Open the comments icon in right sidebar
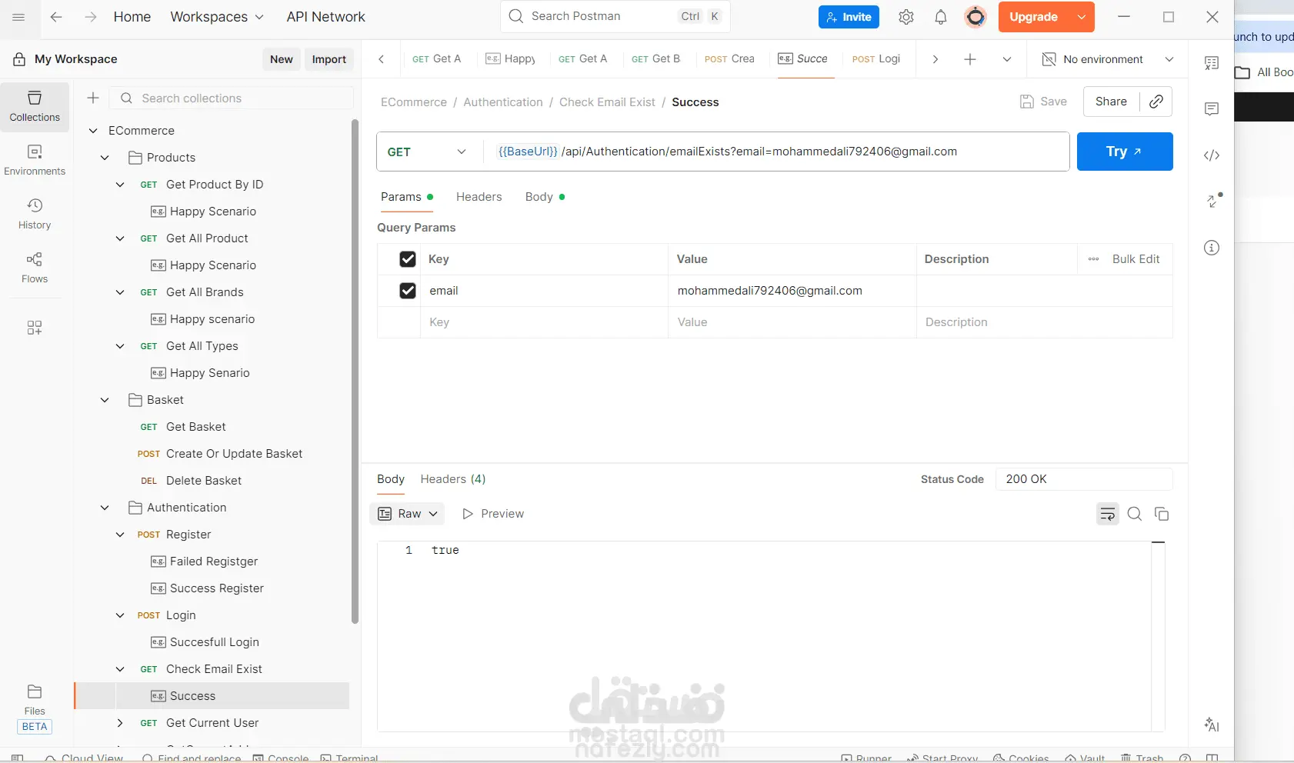Viewport: 1294px width, 763px height. coord(1212,109)
